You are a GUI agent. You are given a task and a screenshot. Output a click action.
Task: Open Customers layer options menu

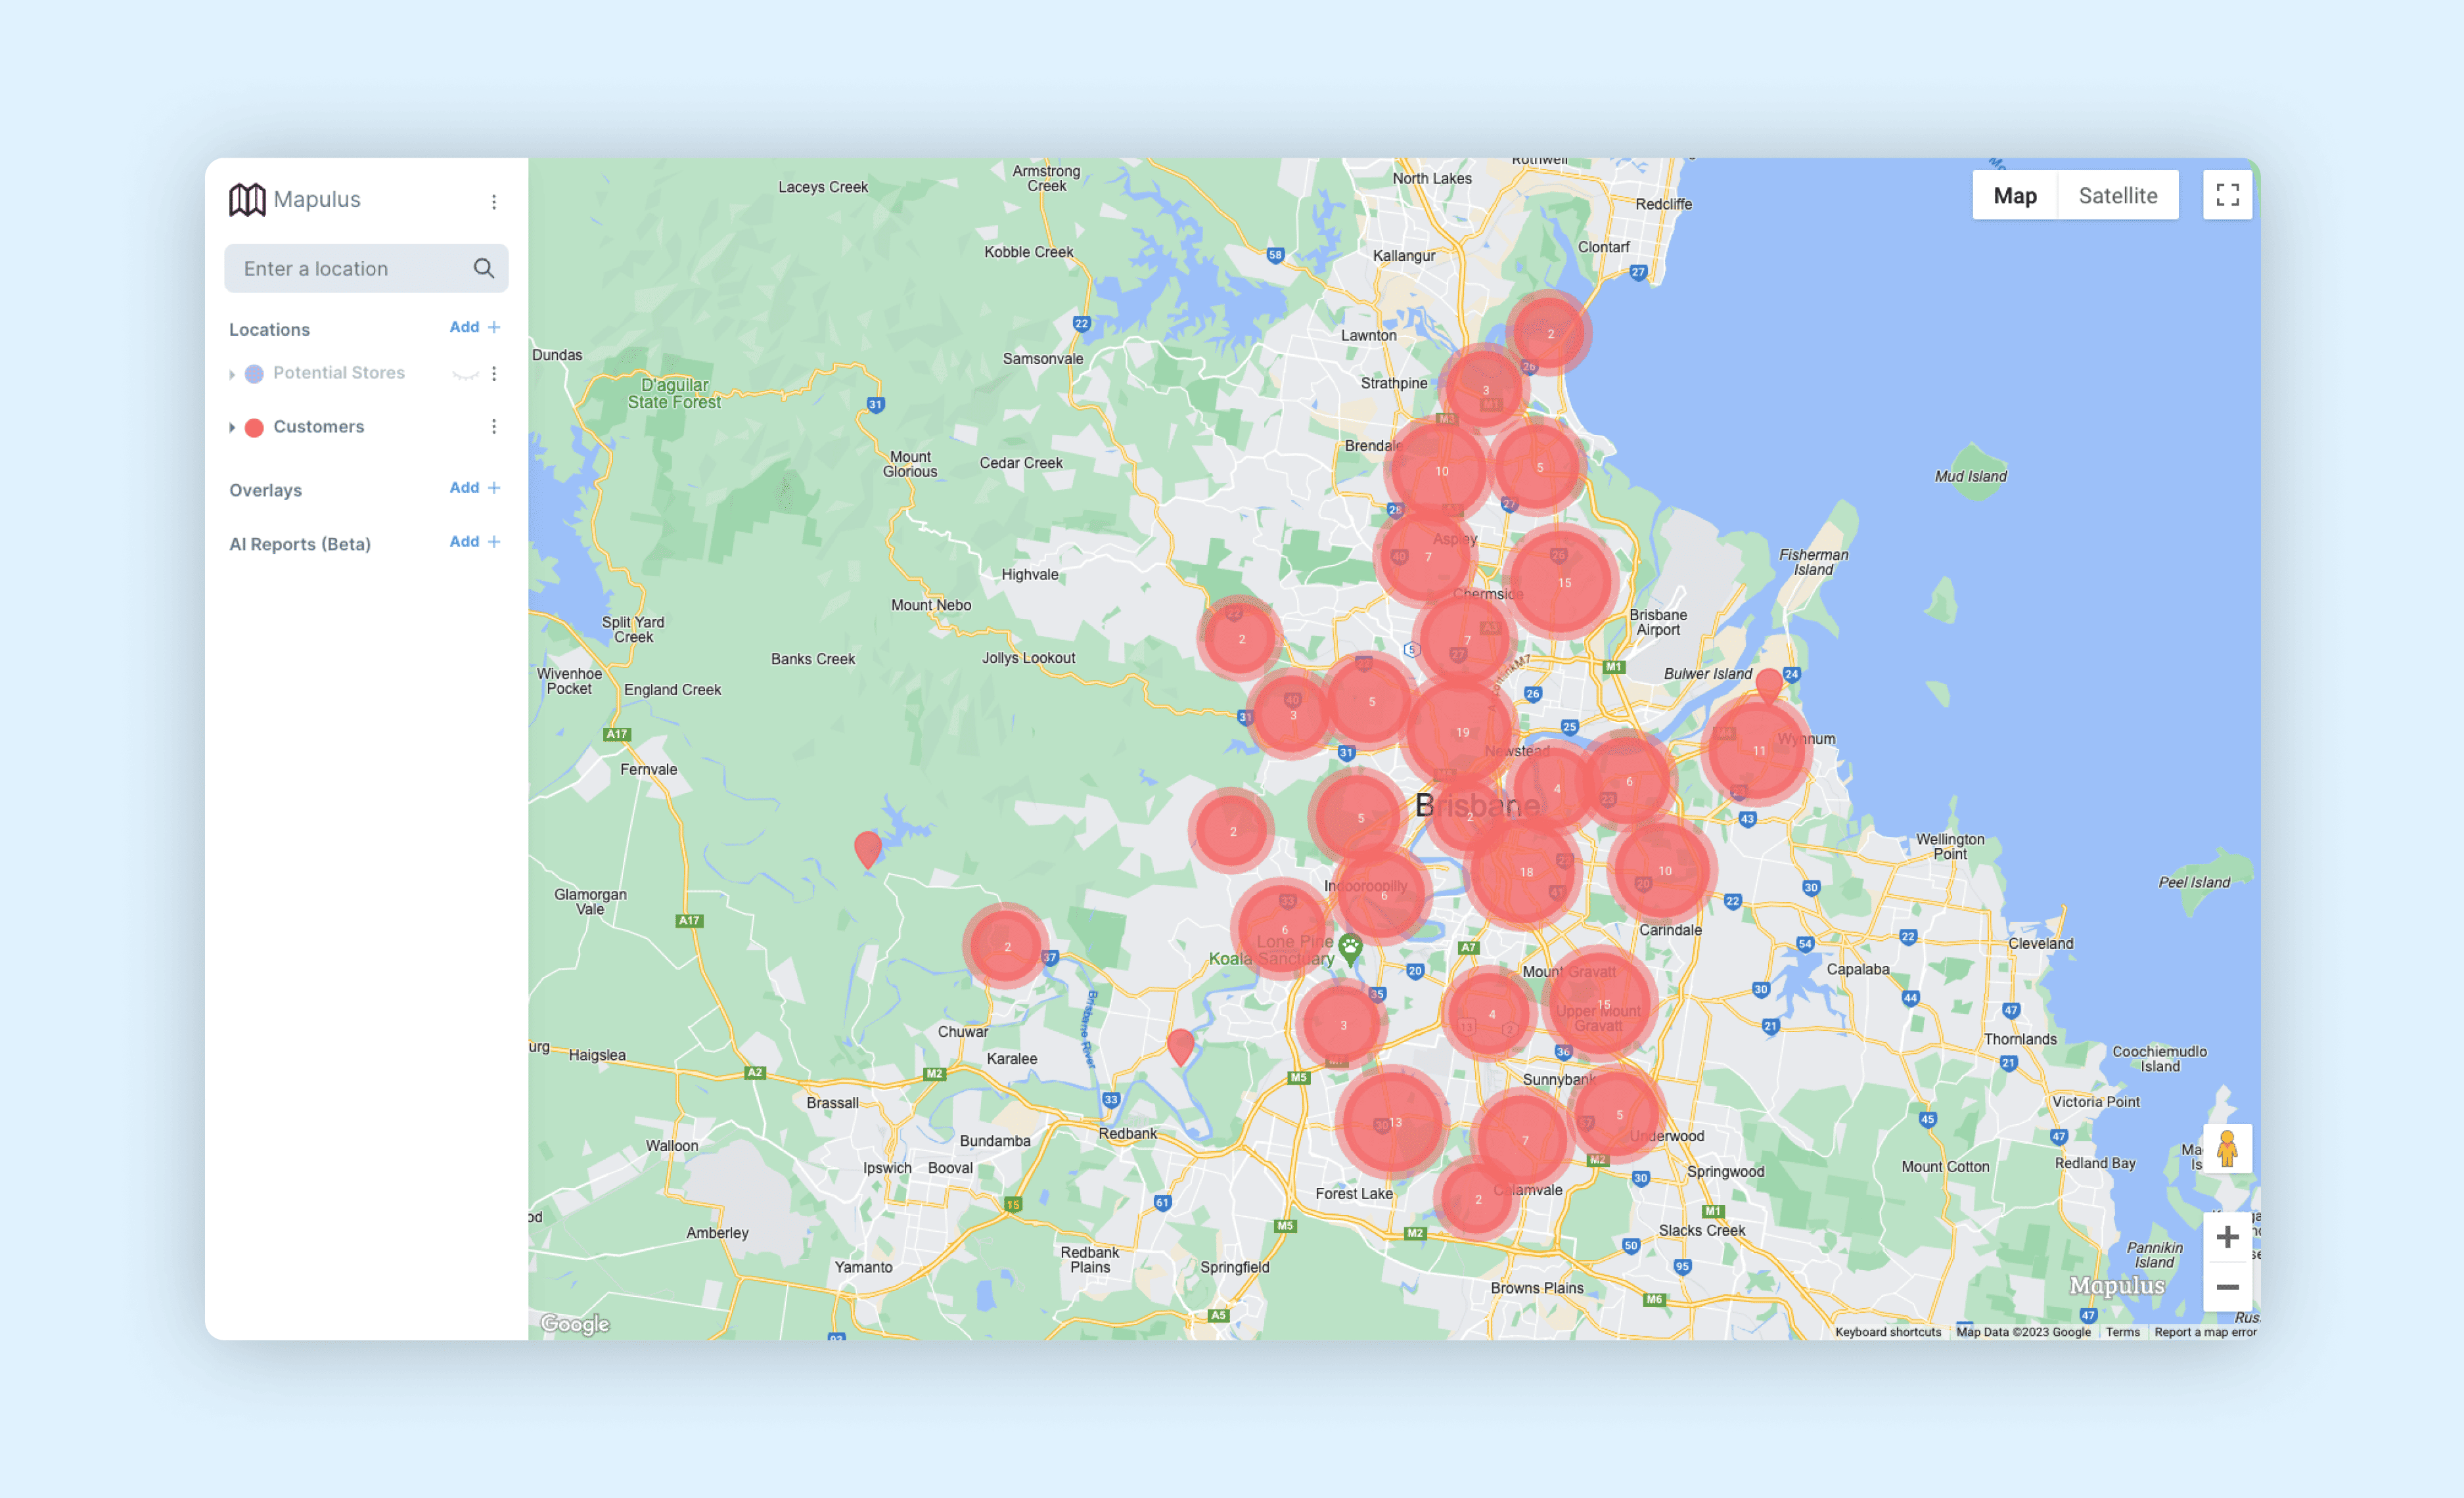pyautogui.click(x=493, y=426)
